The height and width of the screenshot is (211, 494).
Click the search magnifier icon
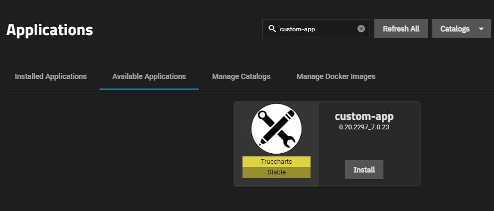[272, 29]
